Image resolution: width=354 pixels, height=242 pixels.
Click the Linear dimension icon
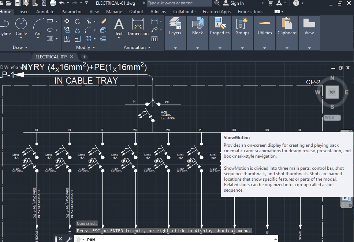coord(154,21)
